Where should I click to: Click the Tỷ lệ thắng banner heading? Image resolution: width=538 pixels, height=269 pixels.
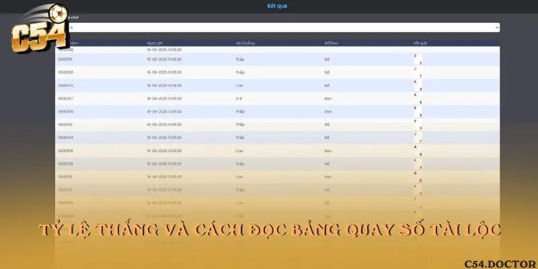pyautogui.click(x=269, y=229)
